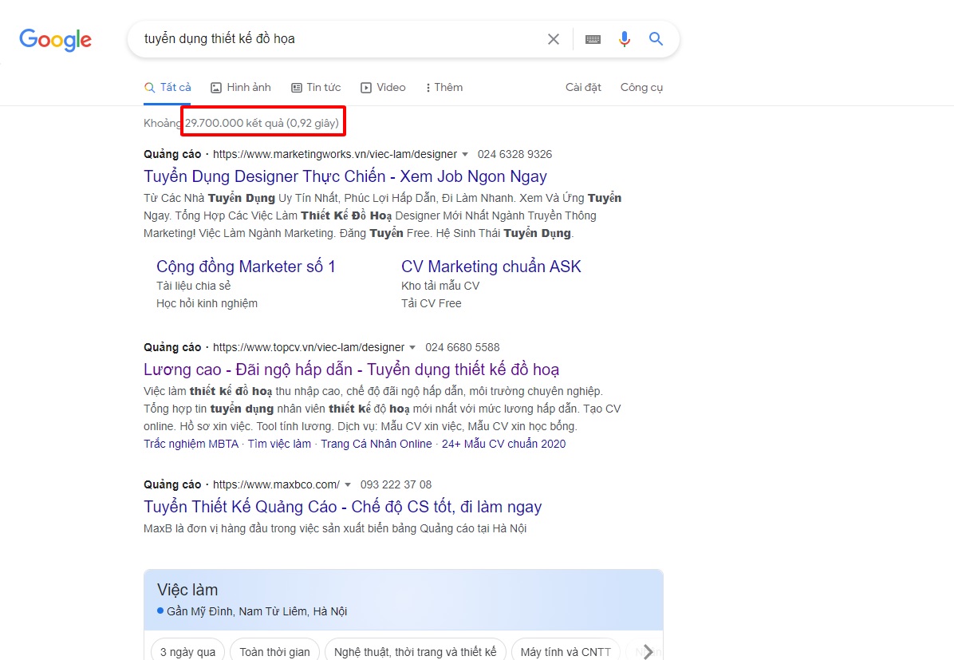This screenshot has height=660, width=954.
Task: Expand the Thêm menu
Action: tap(444, 88)
